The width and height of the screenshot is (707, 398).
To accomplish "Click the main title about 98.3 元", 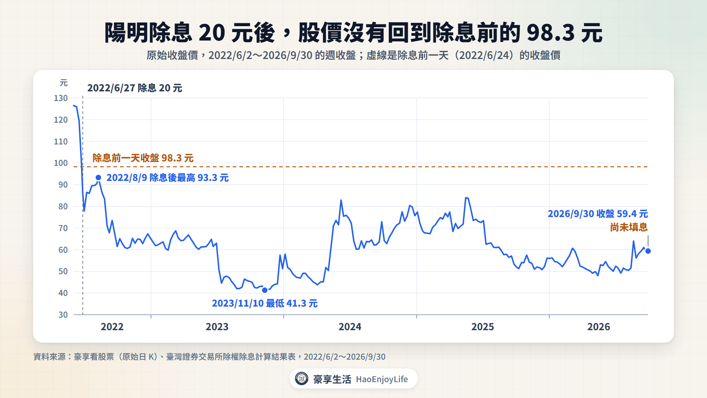I will point(353,32).
